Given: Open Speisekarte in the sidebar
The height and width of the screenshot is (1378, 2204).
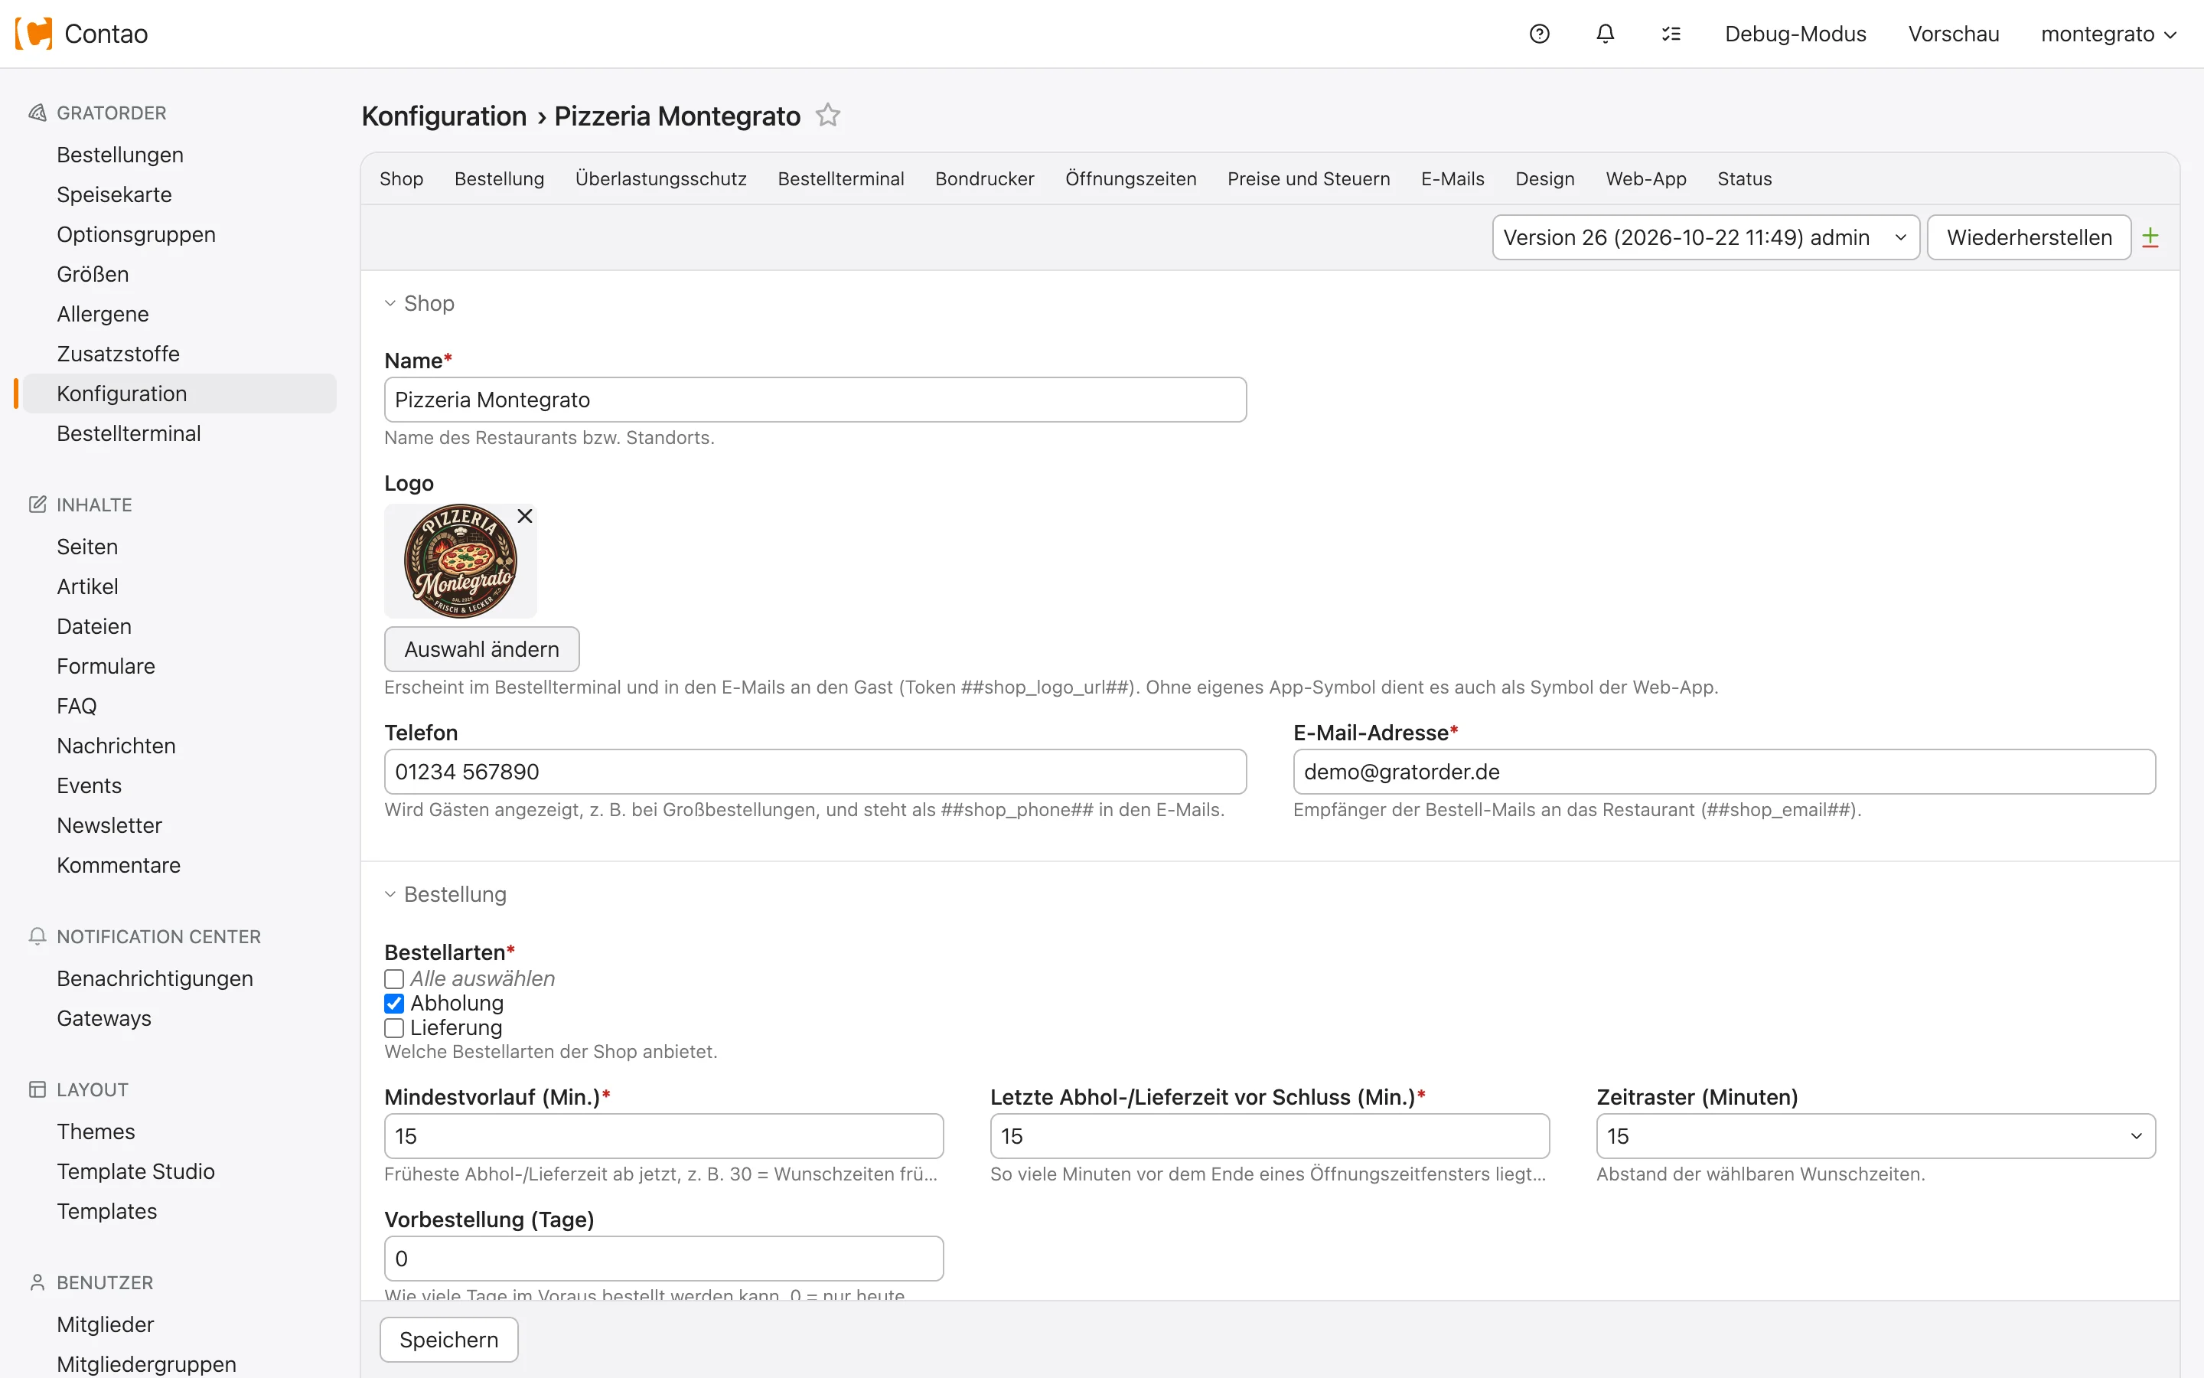Looking at the screenshot, I should [114, 195].
